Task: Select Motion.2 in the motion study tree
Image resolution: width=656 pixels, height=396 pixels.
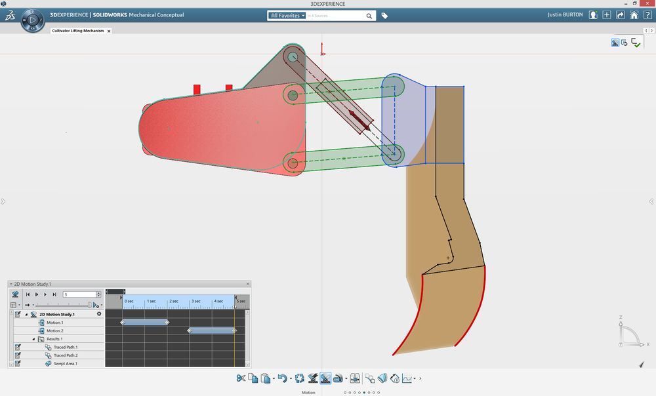Action: click(x=54, y=331)
